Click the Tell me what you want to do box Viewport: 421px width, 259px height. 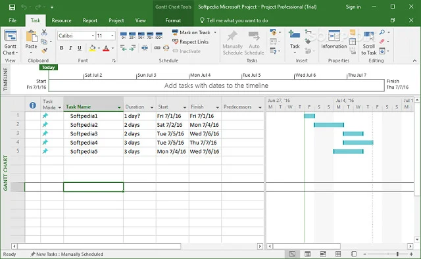click(234, 20)
